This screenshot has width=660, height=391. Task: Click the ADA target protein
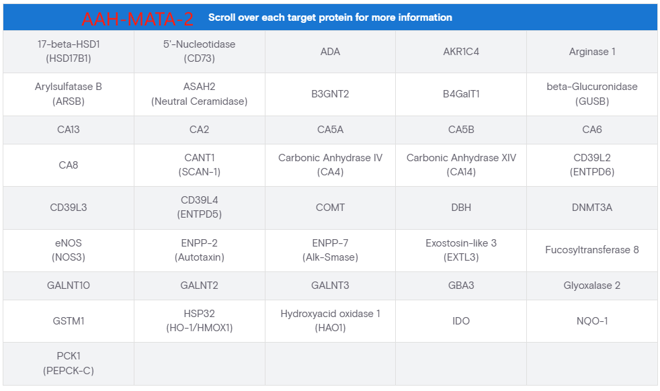(330, 52)
